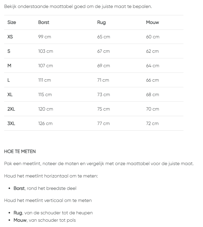Select the XS size row label
Image resolution: width=203 pixels, height=227 pixels.
(x=10, y=37)
